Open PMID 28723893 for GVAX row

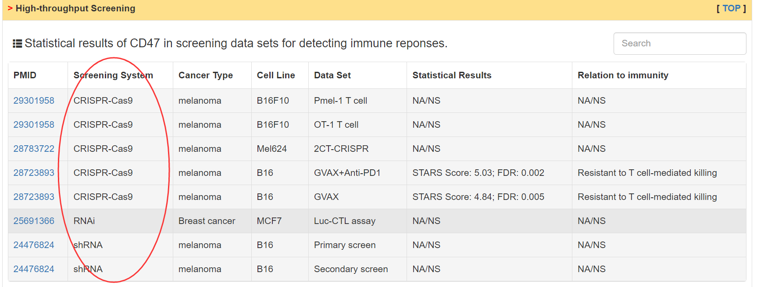point(34,197)
